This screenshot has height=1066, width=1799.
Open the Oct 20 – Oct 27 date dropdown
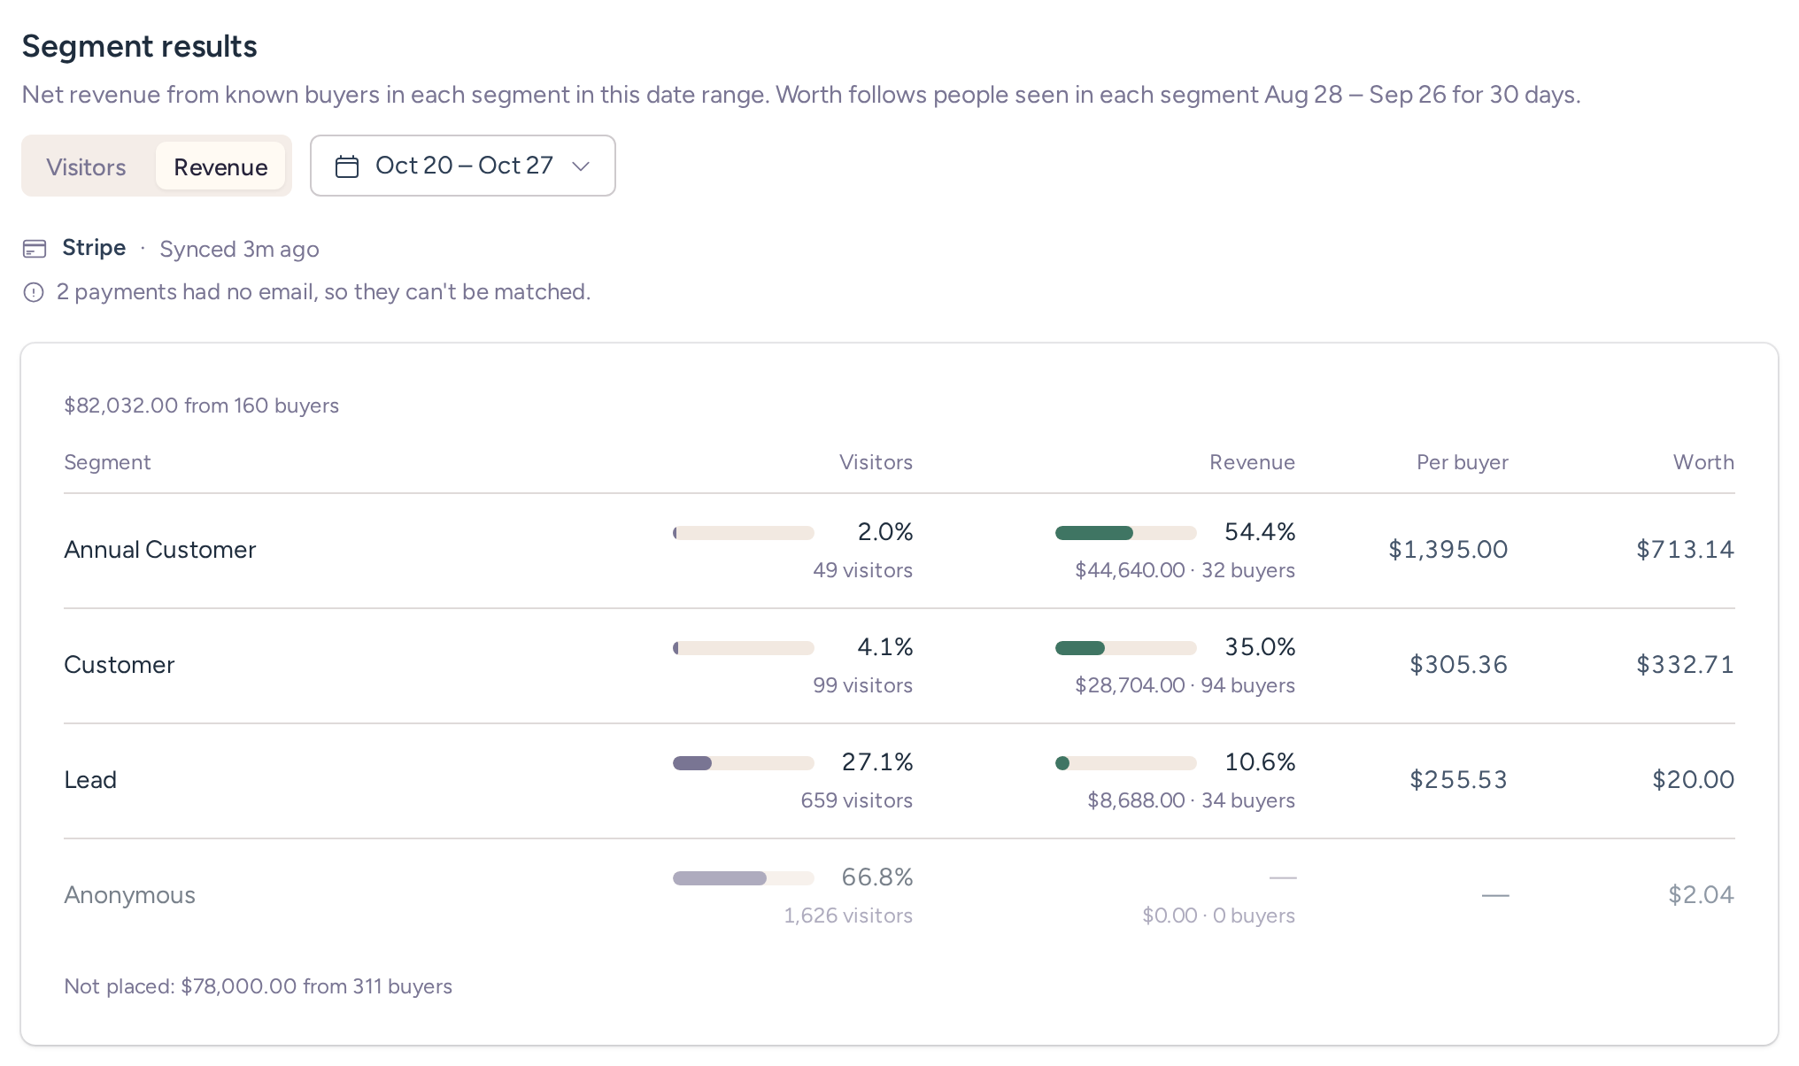pyautogui.click(x=463, y=166)
